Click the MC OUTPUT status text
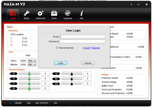Screen dimensions: 152x108 pos(42,103)
